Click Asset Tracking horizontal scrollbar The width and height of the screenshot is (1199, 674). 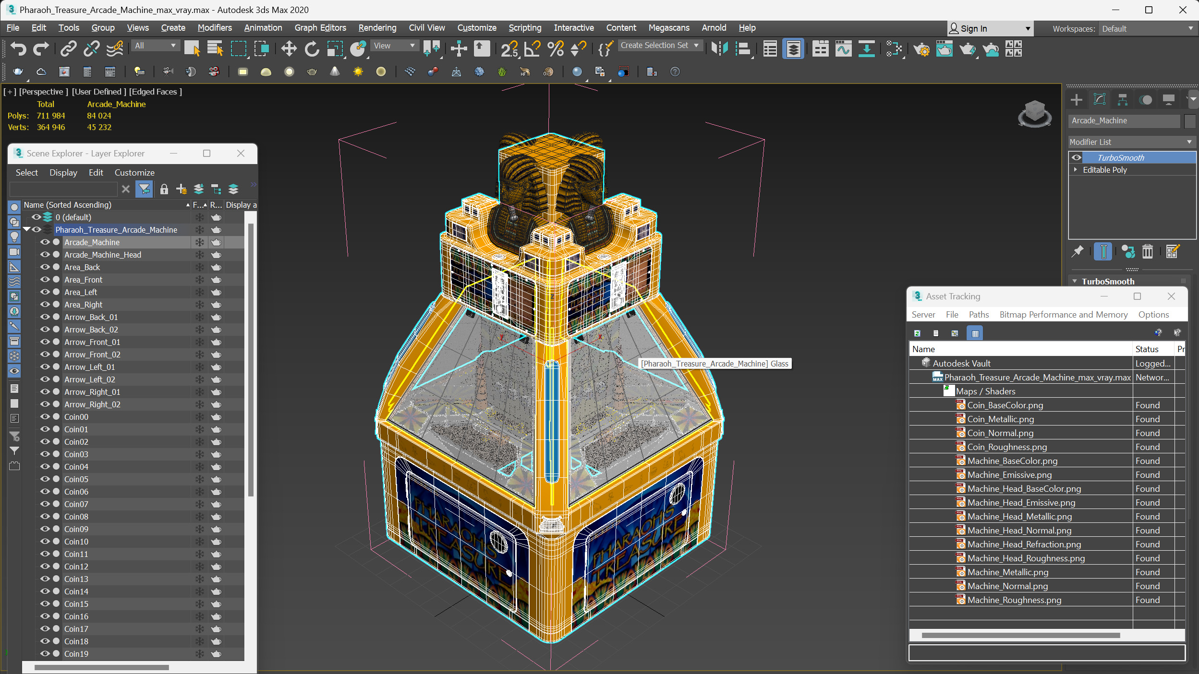1020,635
